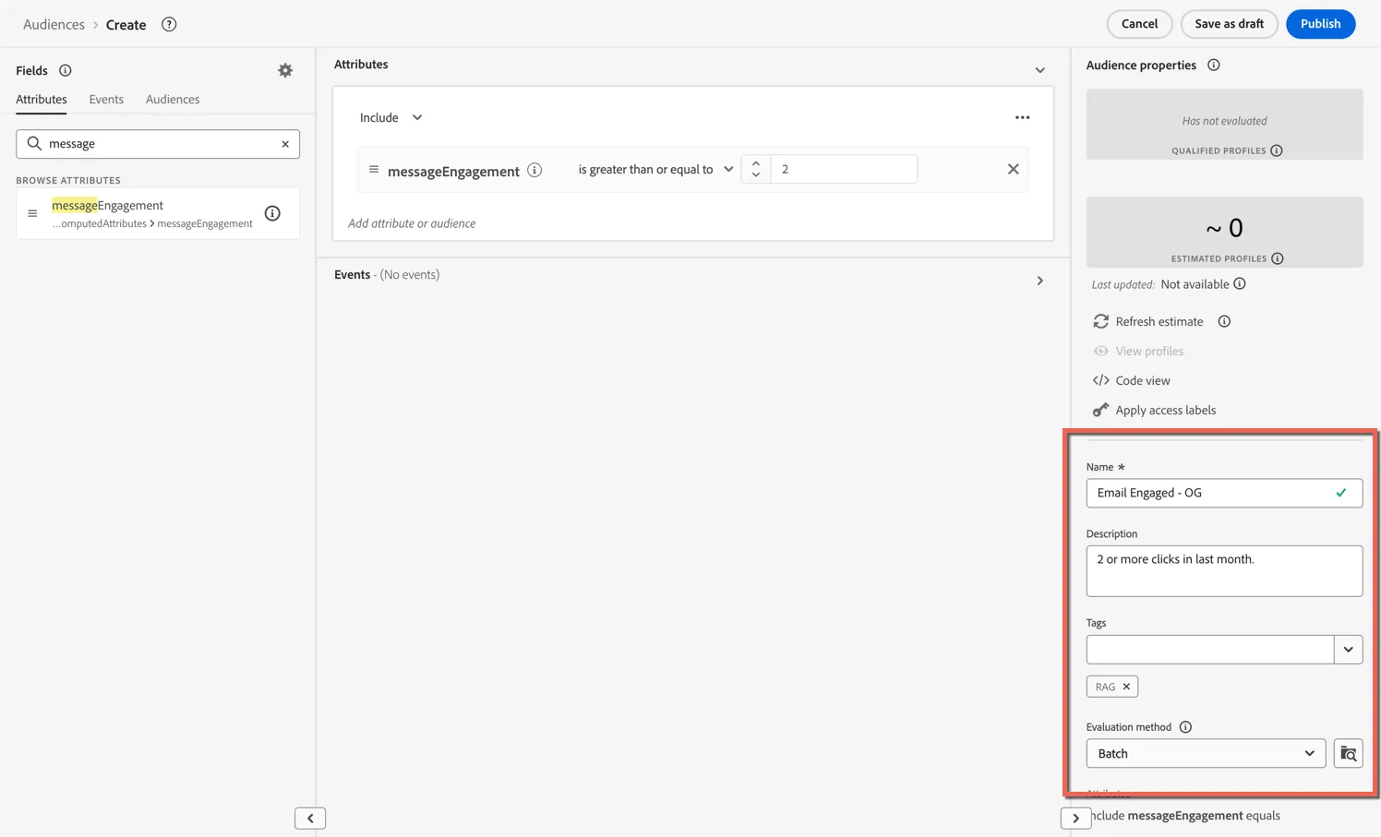Open the Batch evaluation method dropdown
This screenshot has height=837, width=1381.
1206,753
